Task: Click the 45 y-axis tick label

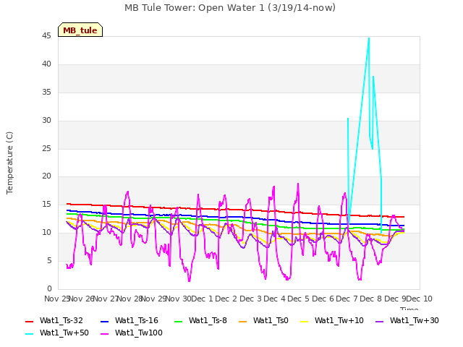Action: pos(46,36)
